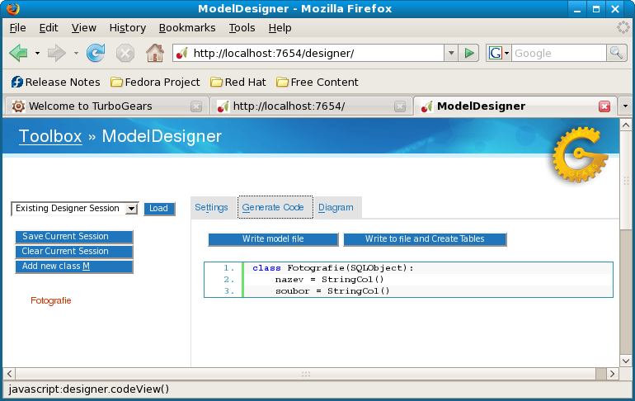Open the Tools menu

tap(242, 28)
